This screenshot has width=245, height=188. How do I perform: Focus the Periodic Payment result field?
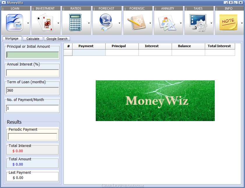pyautogui.click(x=33, y=136)
